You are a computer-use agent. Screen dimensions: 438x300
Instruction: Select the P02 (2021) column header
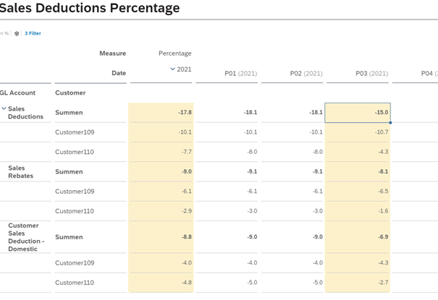(306, 73)
